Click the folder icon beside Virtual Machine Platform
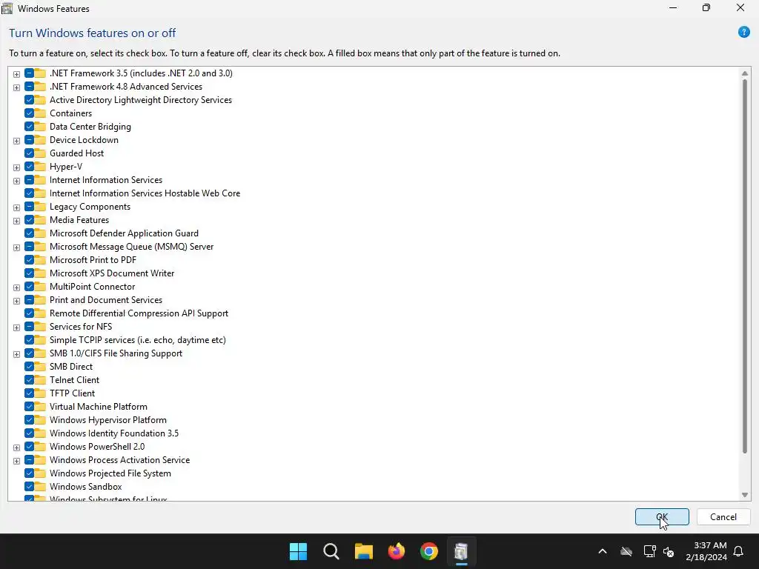This screenshot has width=759, height=569. click(40, 407)
